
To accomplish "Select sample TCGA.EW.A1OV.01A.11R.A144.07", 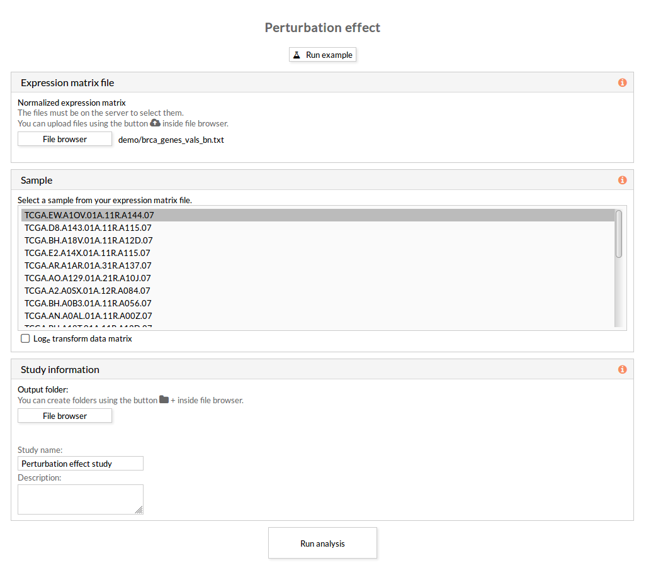I will coord(89,215).
